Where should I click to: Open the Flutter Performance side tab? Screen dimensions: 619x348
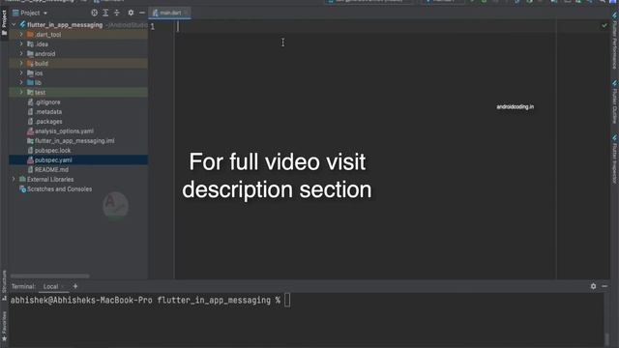click(x=615, y=42)
